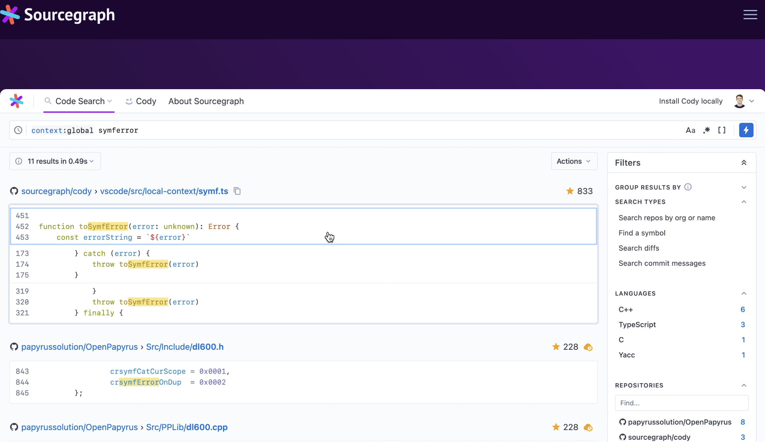Filter results by C++ language
765x442 pixels.
[x=682, y=309]
